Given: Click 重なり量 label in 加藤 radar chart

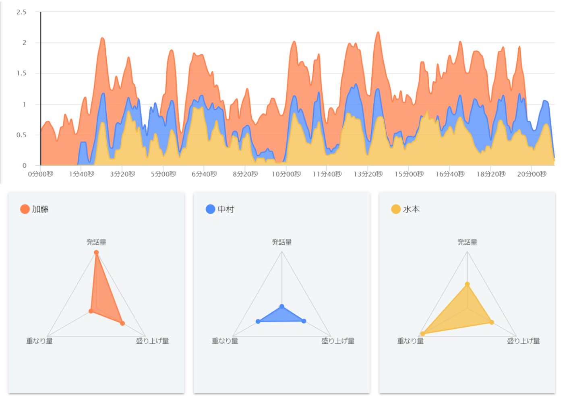Looking at the screenshot, I should pos(39,341).
